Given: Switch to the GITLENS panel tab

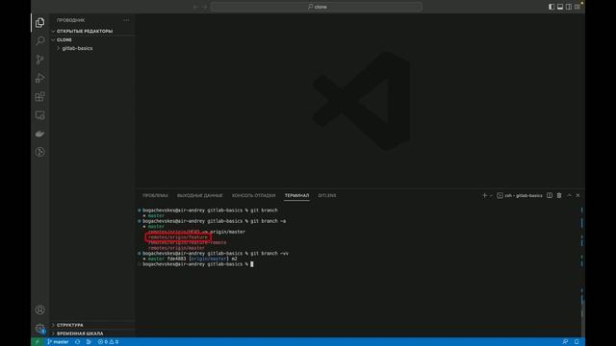Looking at the screenshot, I should 327,195.
